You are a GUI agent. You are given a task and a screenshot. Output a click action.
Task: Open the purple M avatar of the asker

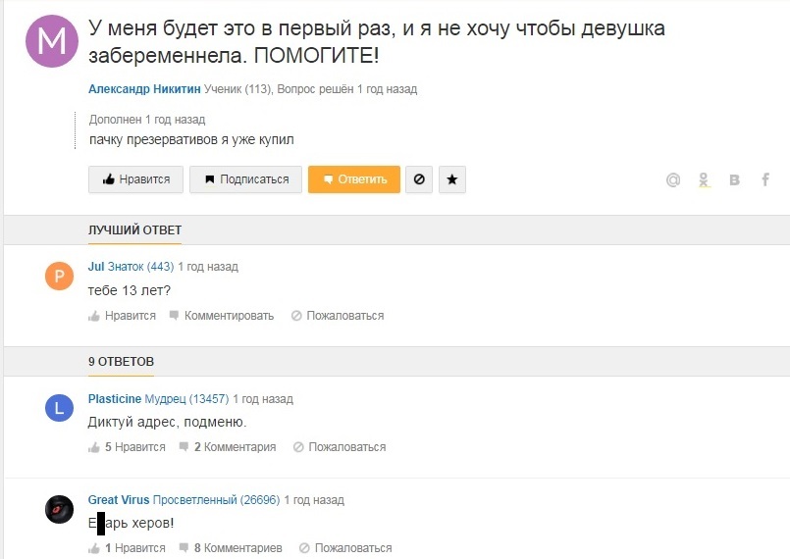[x=51, y=41]
